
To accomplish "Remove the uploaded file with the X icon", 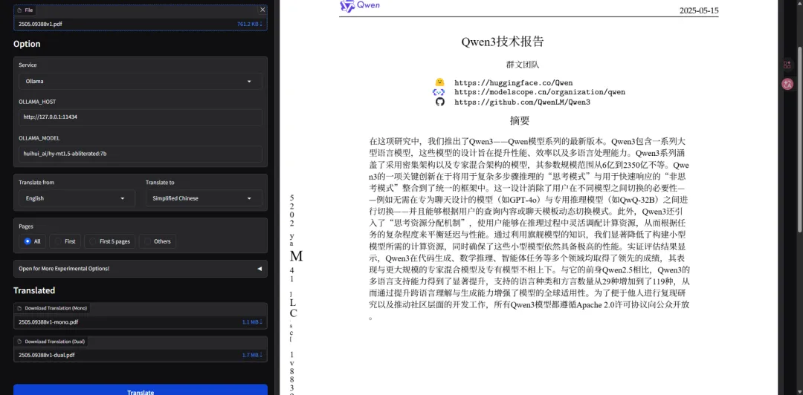I will click(262, 10).
